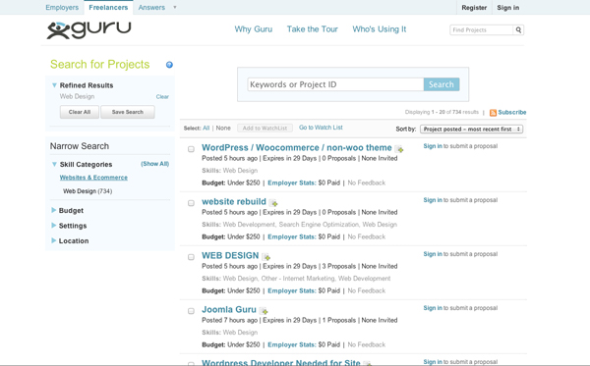Tick checkbox for website rebuild project
This screenshot has width=590, height=366.
[191, 203]
